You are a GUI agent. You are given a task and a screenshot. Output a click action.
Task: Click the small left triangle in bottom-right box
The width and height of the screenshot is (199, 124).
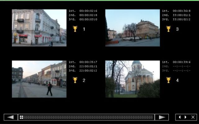(x=180, y=117)
